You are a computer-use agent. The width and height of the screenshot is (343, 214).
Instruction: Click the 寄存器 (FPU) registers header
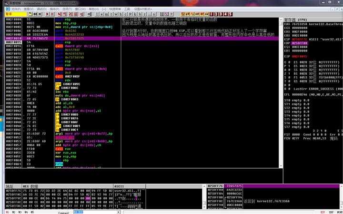[x=295, y=20]
